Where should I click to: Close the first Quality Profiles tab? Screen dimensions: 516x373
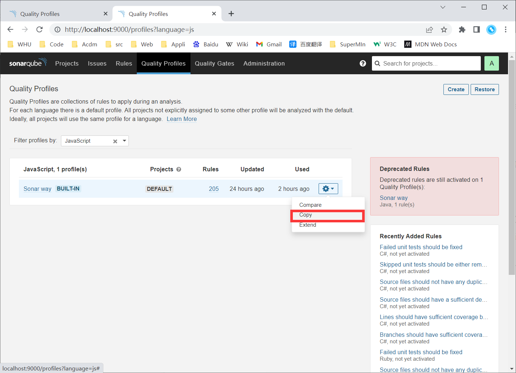[x=106, y=14]
